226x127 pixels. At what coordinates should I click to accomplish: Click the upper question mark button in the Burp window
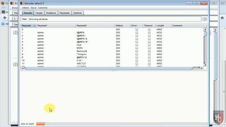(x=15, y=32)
